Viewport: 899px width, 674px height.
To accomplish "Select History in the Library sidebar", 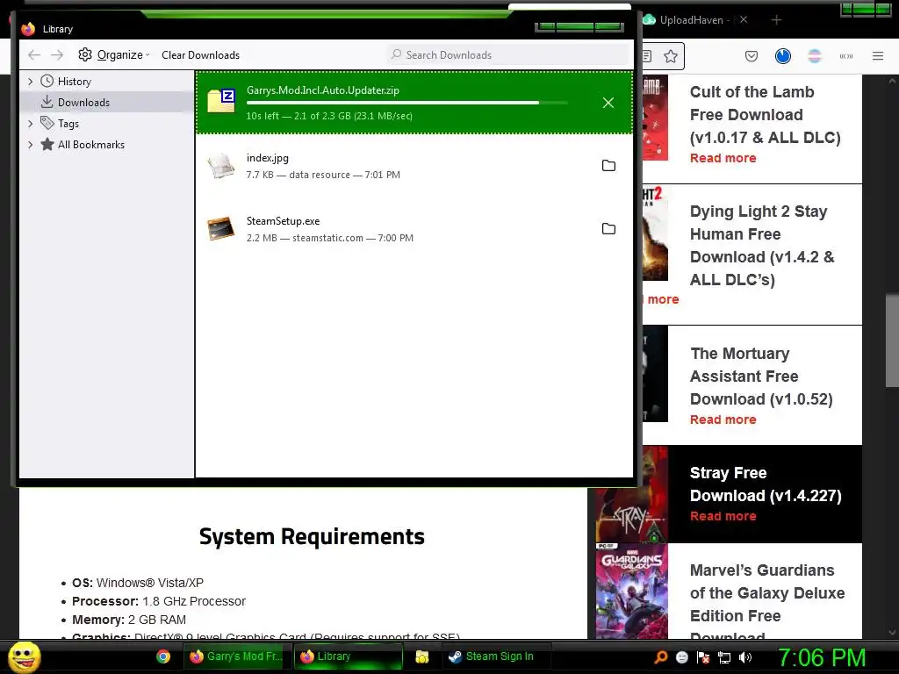I will pyautogui.click(x=75, y=82).
